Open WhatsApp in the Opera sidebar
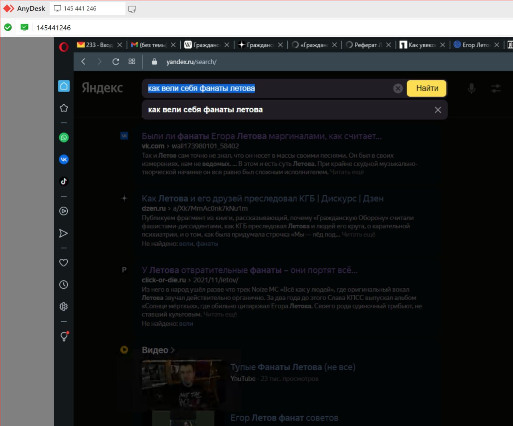Screen dimensions: 513x426 click(64, 138)
